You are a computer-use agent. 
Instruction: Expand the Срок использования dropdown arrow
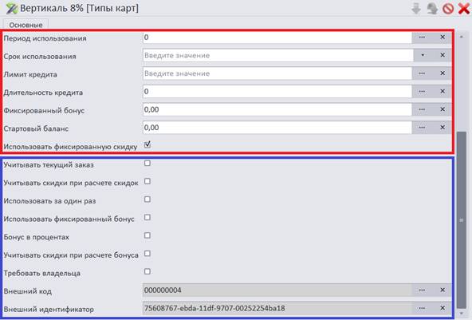click(x=423, y=55)
